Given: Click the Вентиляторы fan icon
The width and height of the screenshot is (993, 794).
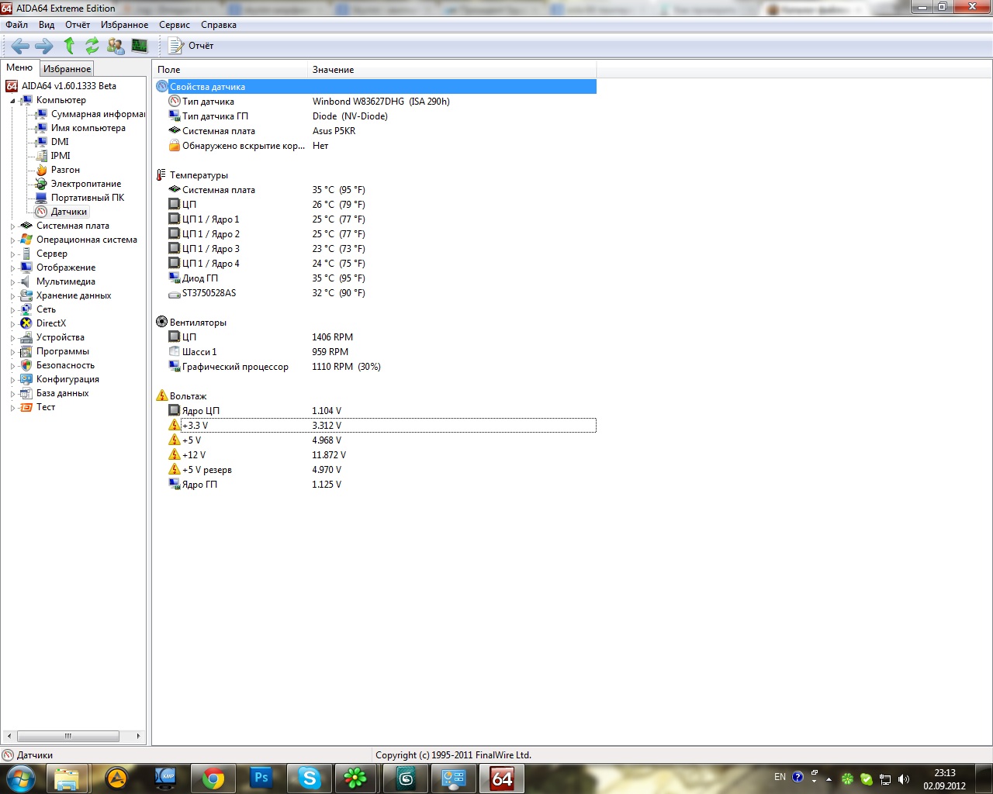Looking at the screenshot, I should coord(161,322).
